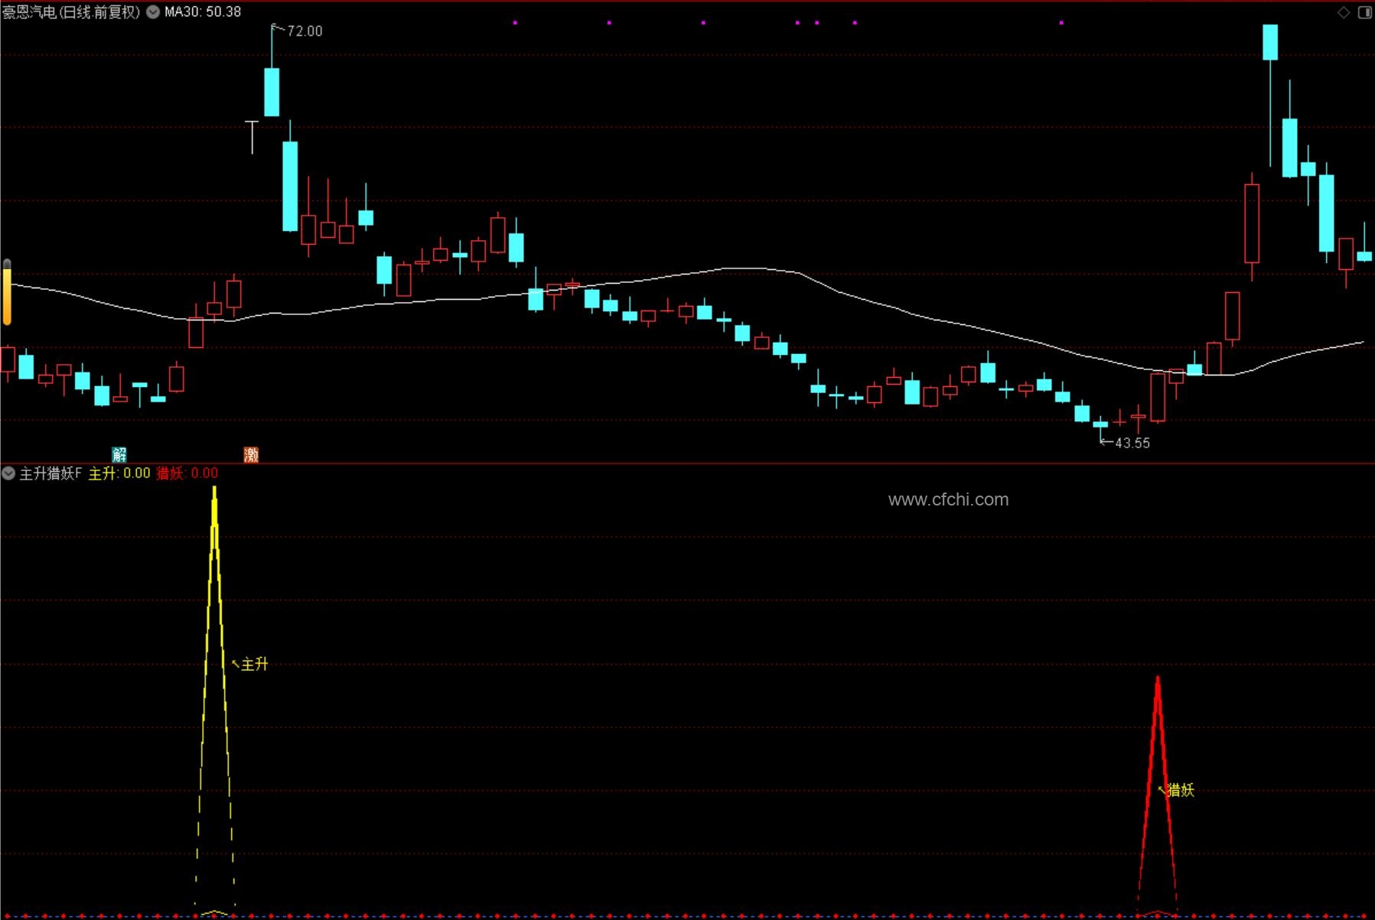This screenshot has width=1375, height=920.
Task: Open the dropdown beside 豪恩汽电 chart title
Action: pos(153,12)
